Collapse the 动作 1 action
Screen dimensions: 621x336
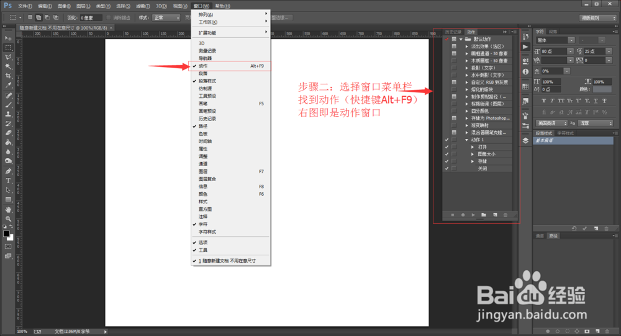pyautogui.click(x=467, y=139)
